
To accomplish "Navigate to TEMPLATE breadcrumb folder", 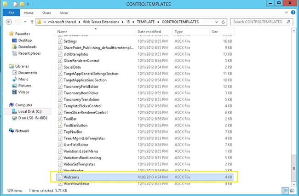I will pyautogui.click(x=146, y=22).
